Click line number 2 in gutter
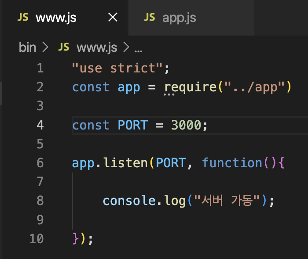Viewport: 308px width, 259px height. click(40, 87)
